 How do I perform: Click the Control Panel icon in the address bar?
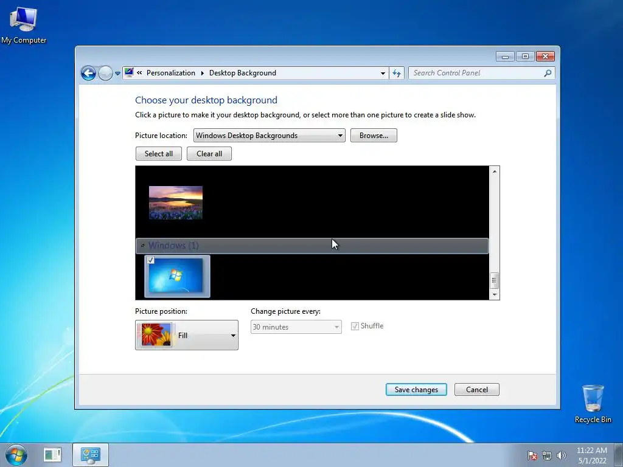click(129, 72)
